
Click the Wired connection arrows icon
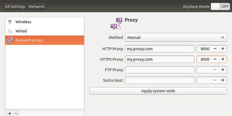click(10, 31)
